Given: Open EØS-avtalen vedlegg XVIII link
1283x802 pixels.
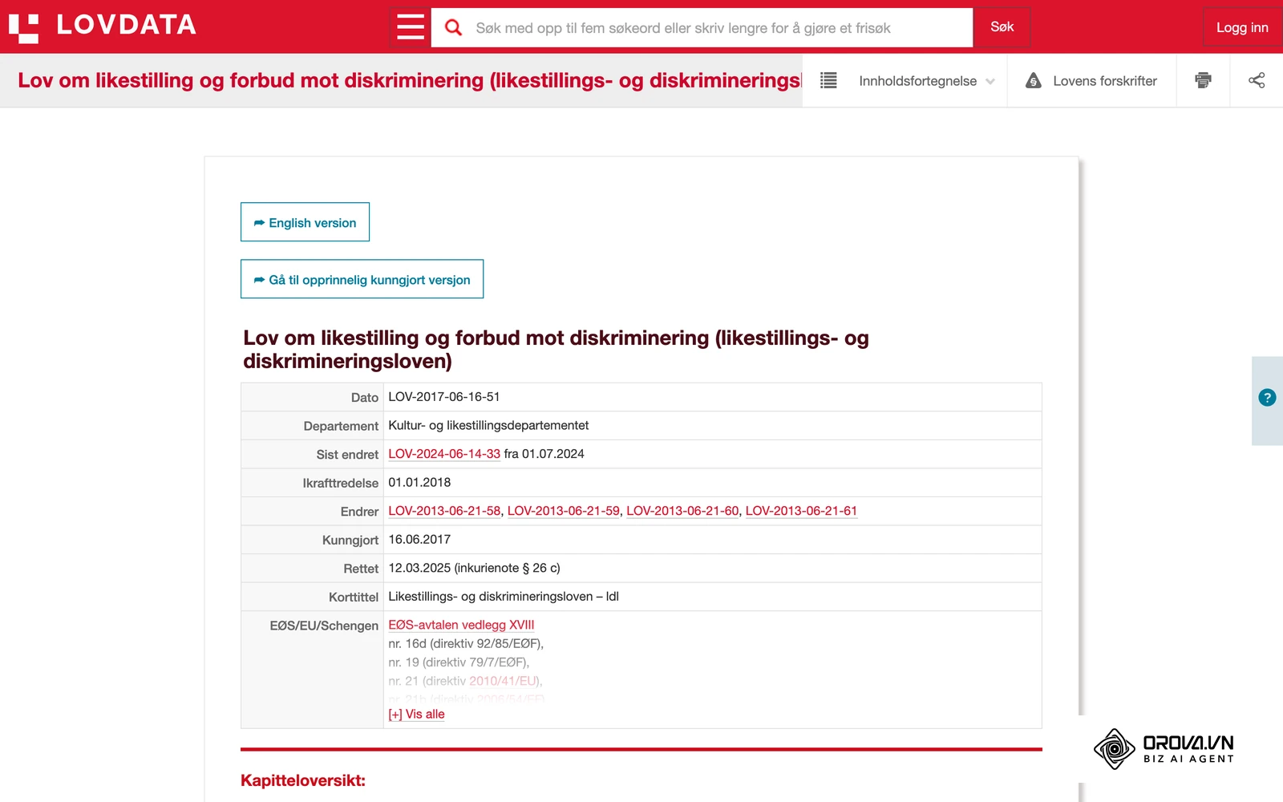Looking at the screenshot, I should coord(461,625).
